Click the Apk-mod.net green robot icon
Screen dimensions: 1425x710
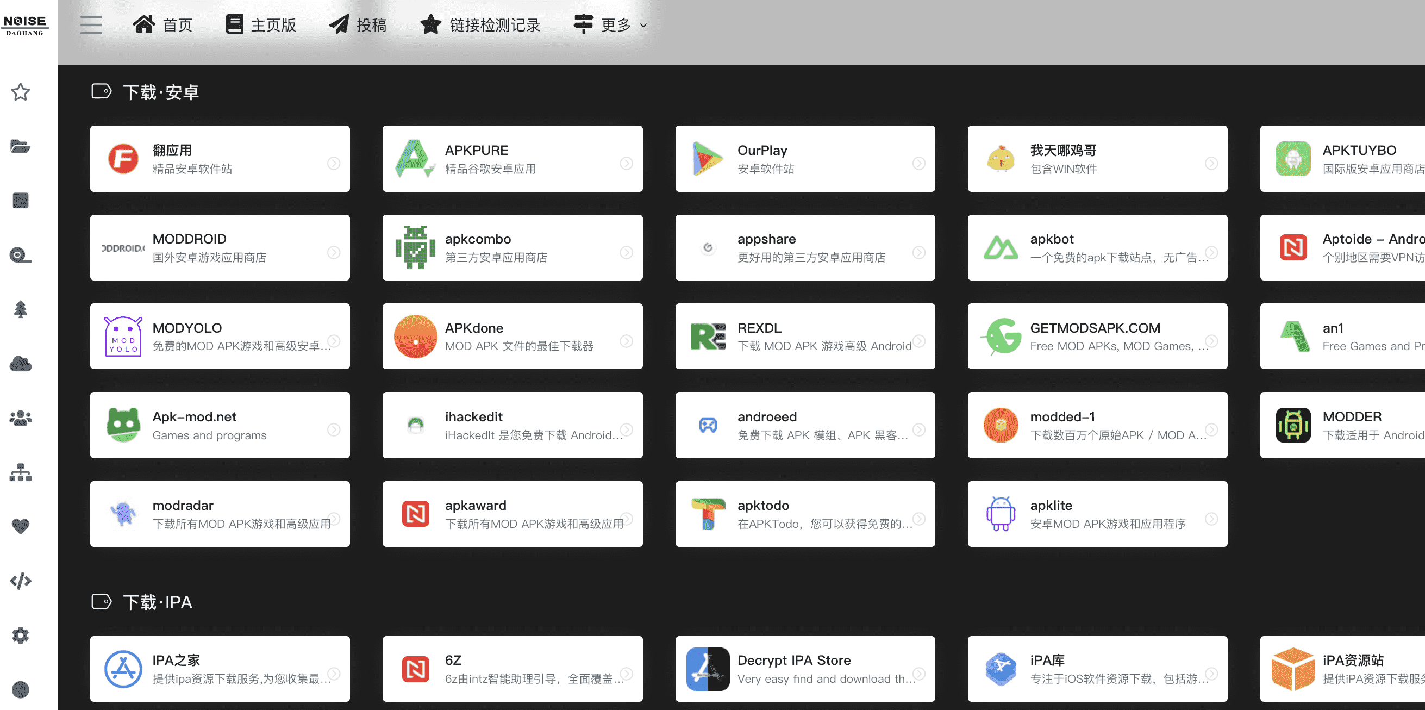click(123, 425)
